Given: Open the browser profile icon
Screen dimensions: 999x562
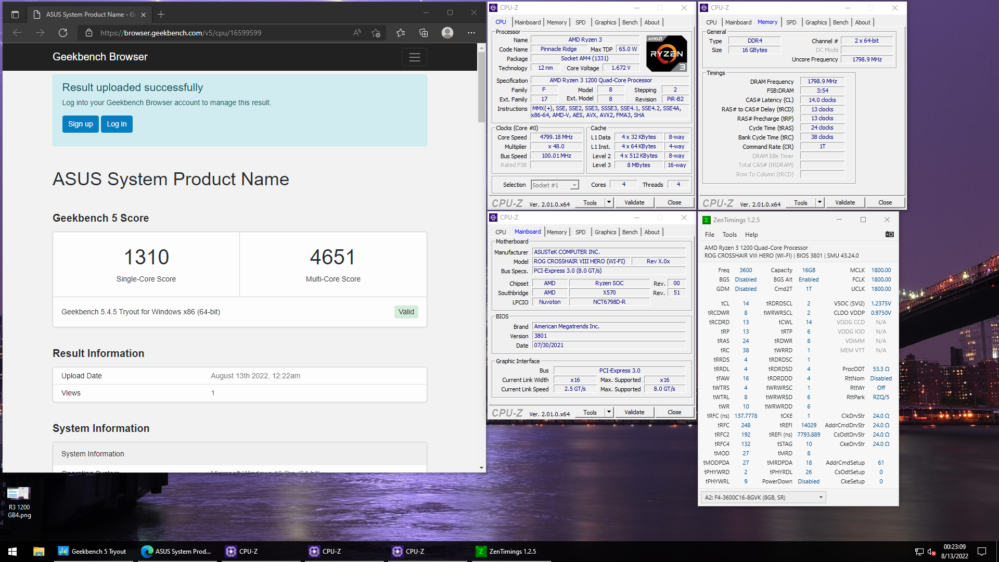Looking at the screenshot, I should click(x=447, y=33).
